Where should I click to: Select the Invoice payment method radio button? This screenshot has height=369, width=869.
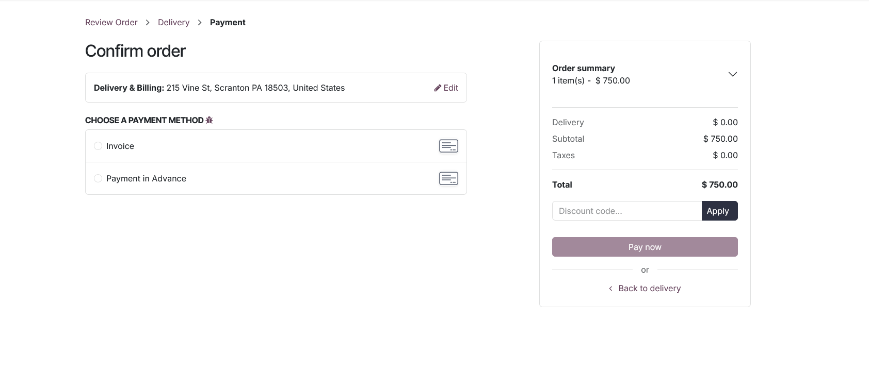98,146
